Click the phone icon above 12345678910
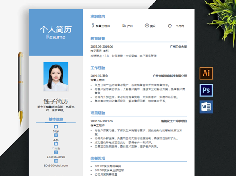Screen dimensions: 236x176 coord(56,153)
